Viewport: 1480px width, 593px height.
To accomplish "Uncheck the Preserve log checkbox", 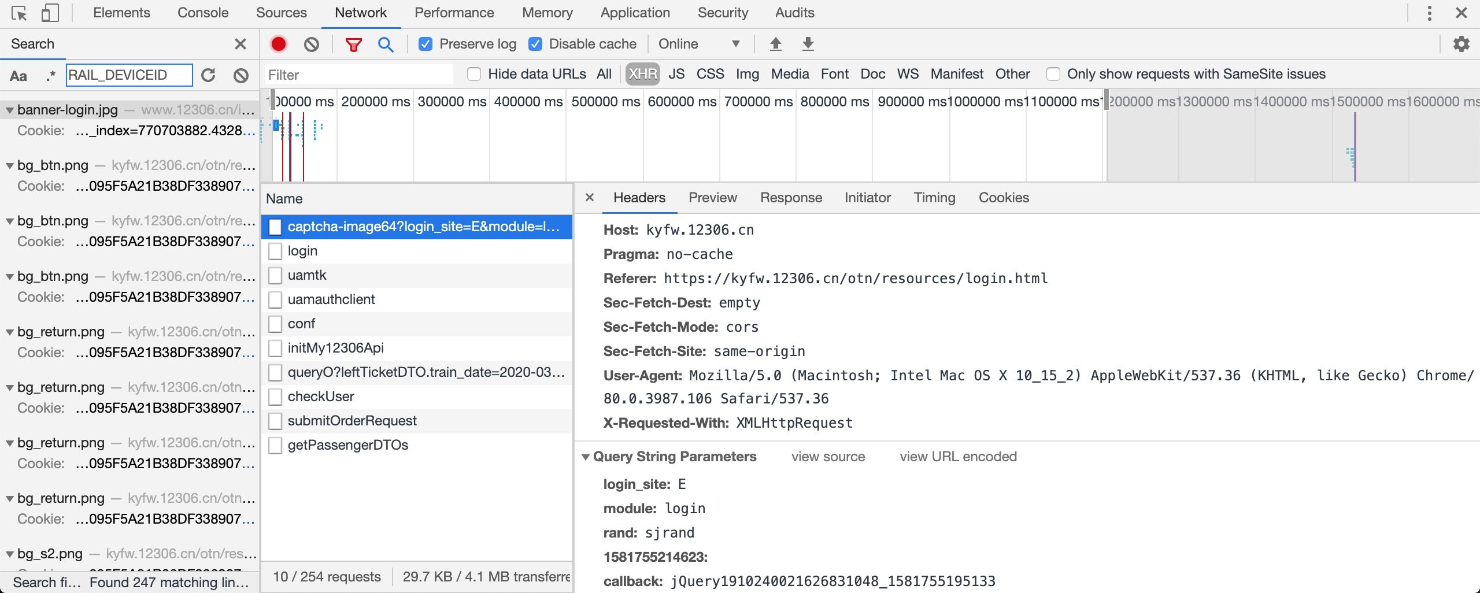I will click(x=426, y=43).
